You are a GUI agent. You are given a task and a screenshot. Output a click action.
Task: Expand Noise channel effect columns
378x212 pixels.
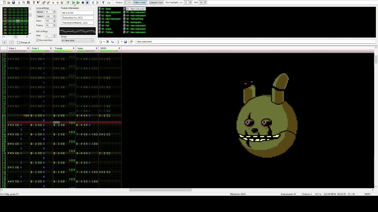(x=96, y=48)
